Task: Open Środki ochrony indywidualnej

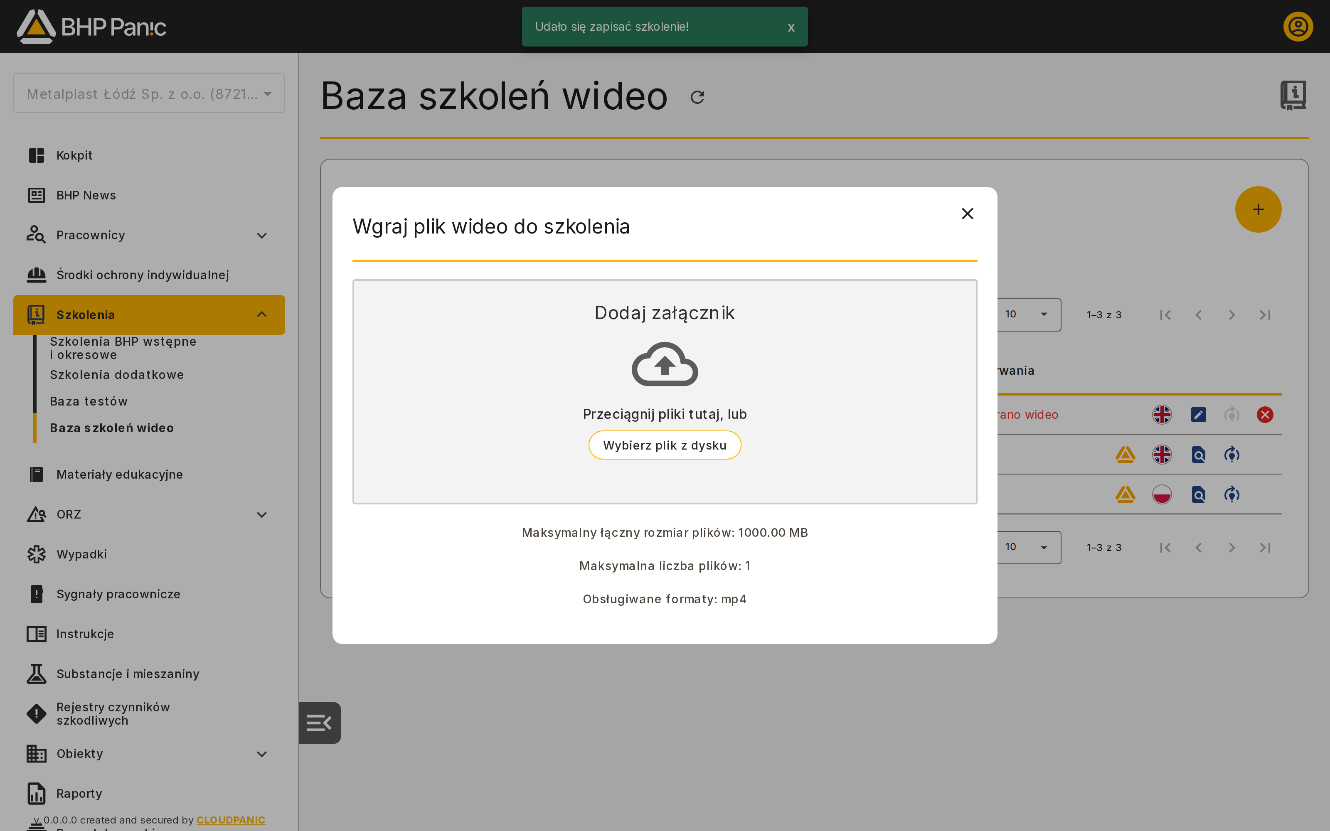Action: (149, 275)
